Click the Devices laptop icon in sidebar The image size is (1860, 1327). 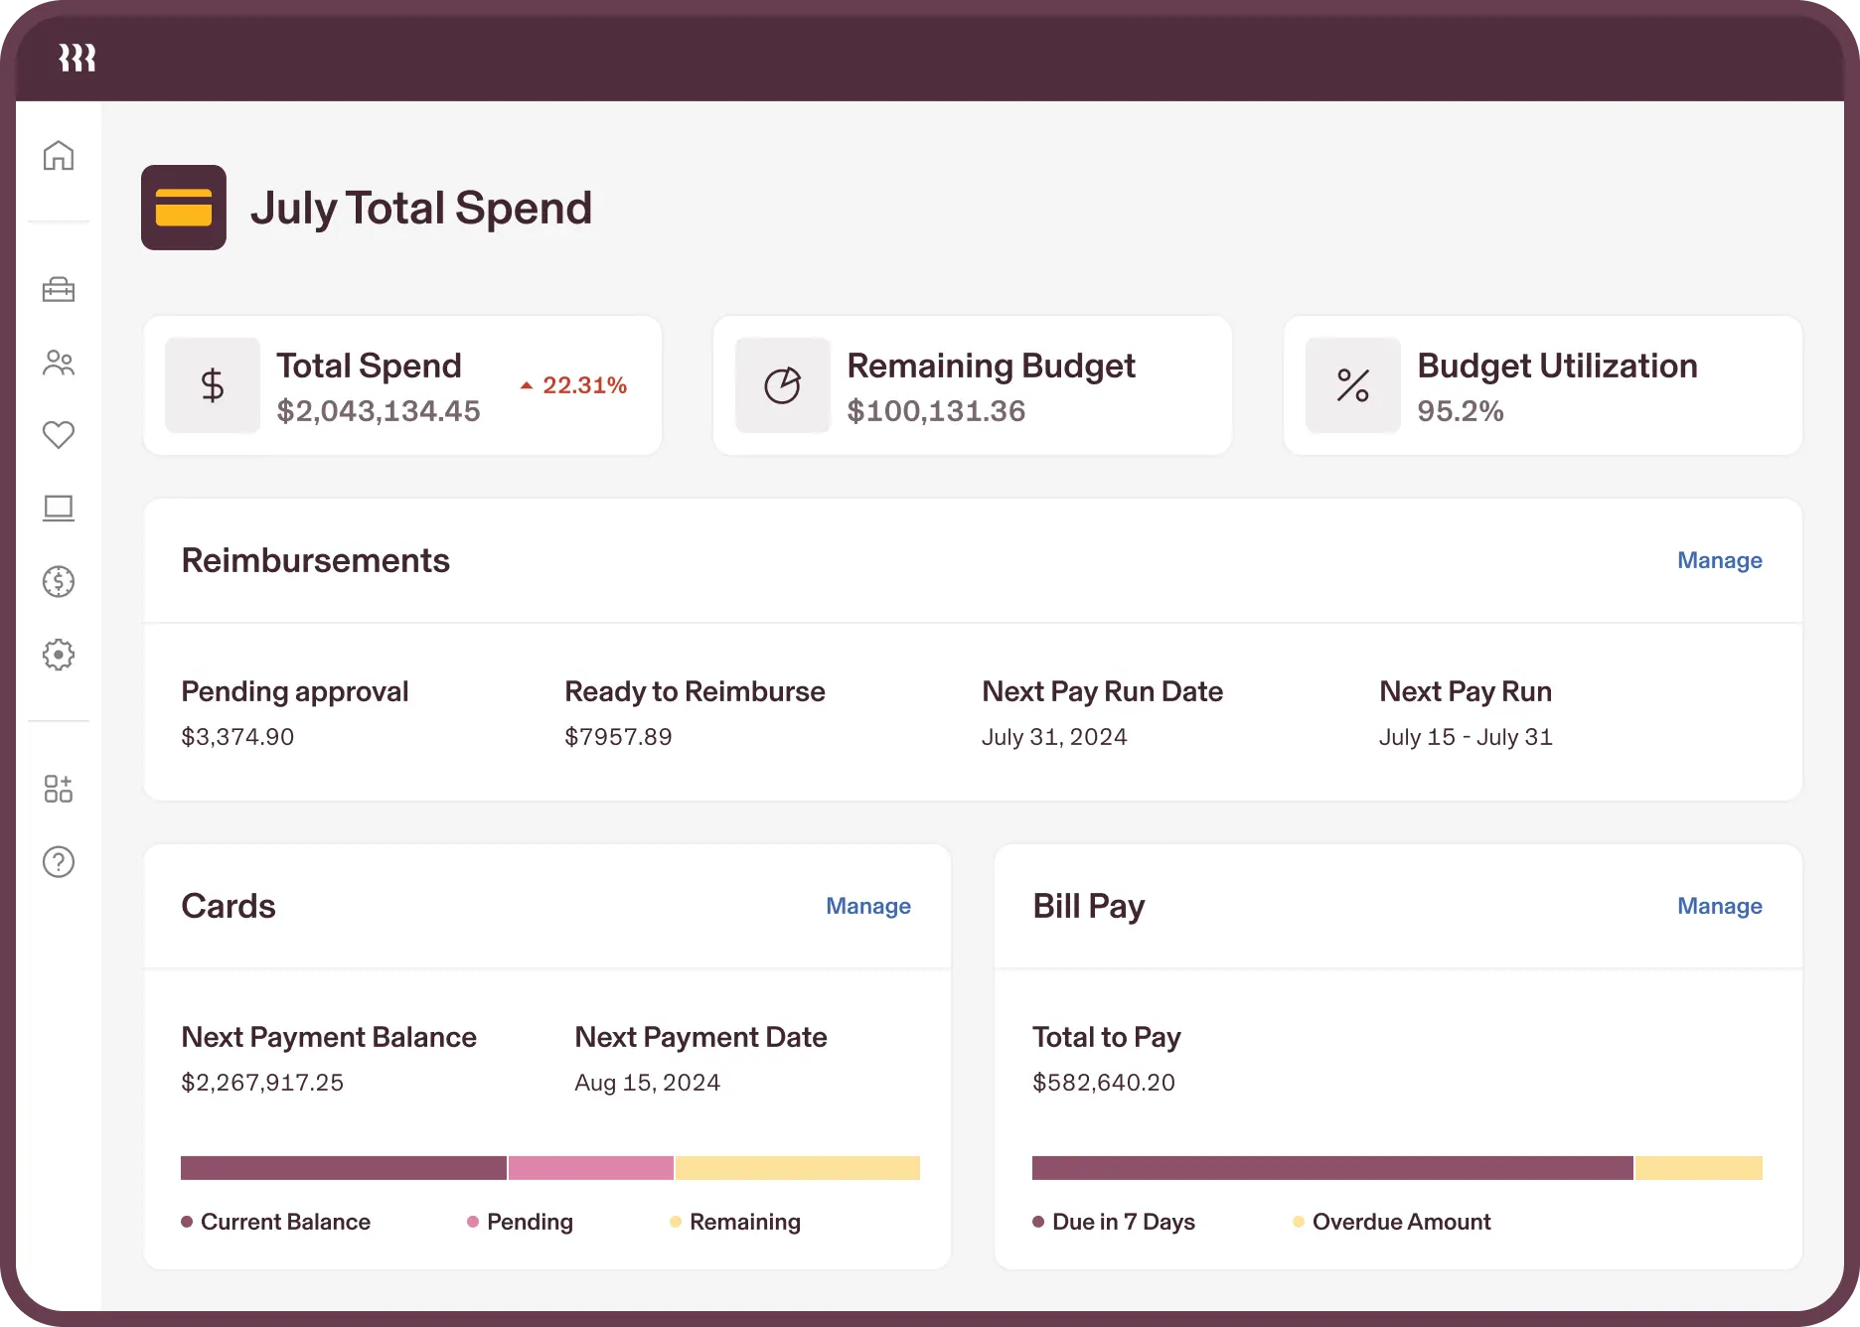click(x=60, y=509)
